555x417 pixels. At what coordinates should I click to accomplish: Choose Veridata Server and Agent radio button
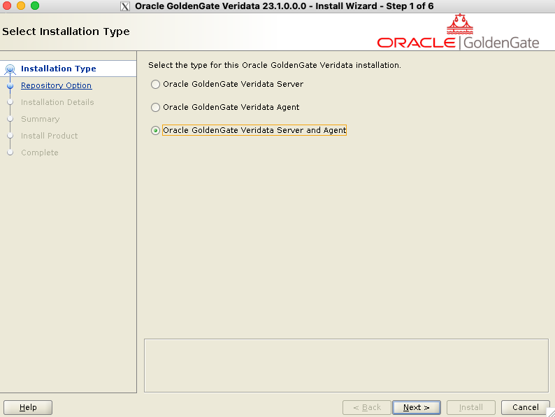155,131
